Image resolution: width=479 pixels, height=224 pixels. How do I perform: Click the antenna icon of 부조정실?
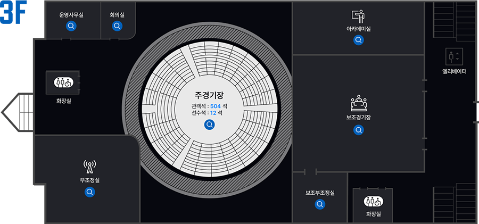point(89,167)
